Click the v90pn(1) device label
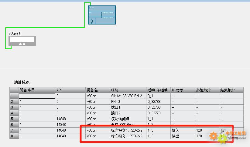 15,33
